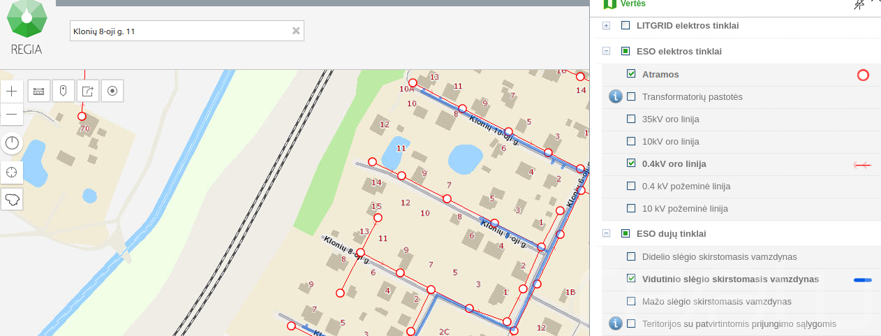Activate the locate me target tool
The width and height of the screenshot is (881, 336).
tap(112, 91)
